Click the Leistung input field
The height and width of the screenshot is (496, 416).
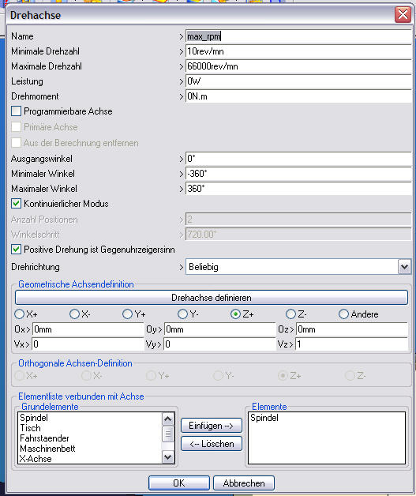pos(298,81)
